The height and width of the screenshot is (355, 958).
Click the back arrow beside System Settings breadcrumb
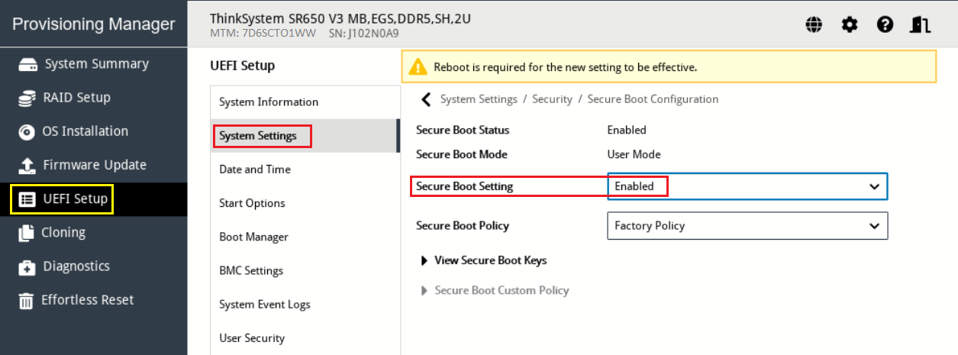426,99
